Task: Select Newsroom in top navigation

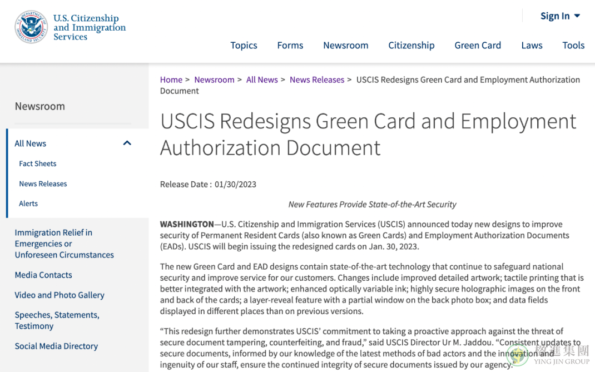Action: (x=346, y=45)
